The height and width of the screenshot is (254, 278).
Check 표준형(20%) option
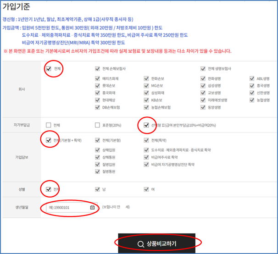[97, 125]
